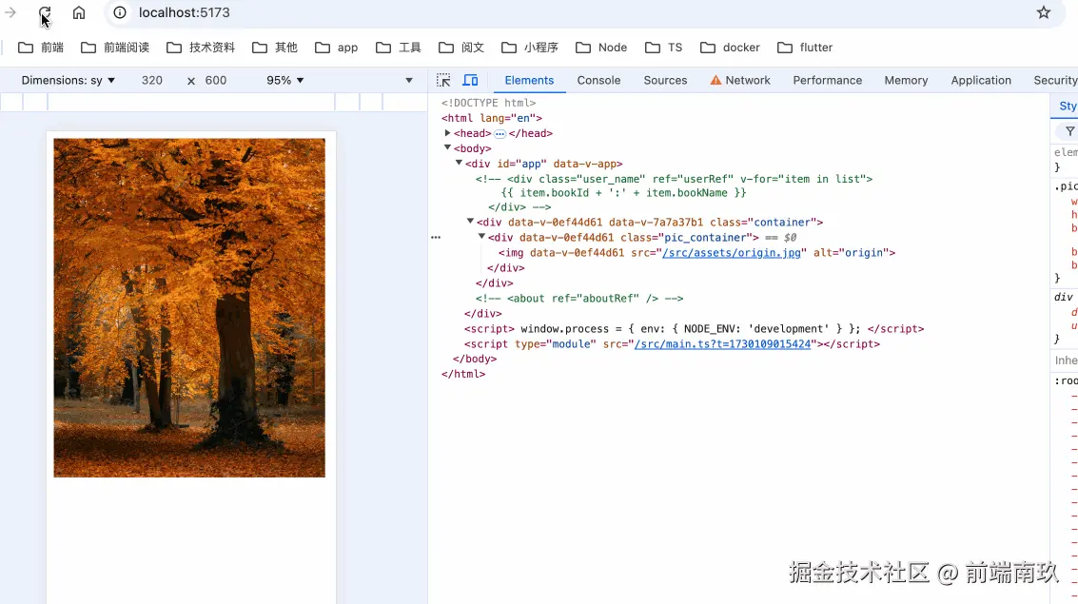Open the app bookmark folder
Viewport: 1078px width, 604px height.
[x=336, y=48]
